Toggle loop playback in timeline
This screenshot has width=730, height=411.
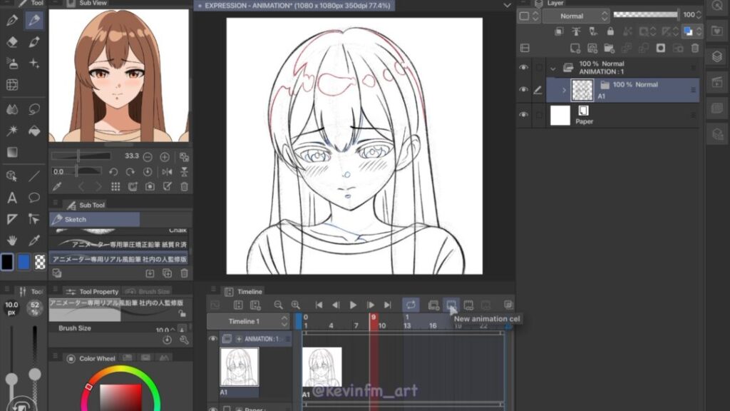pos(411,305)
